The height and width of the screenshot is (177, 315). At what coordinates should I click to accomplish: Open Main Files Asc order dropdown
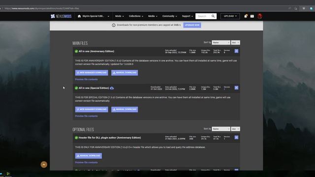235,43
